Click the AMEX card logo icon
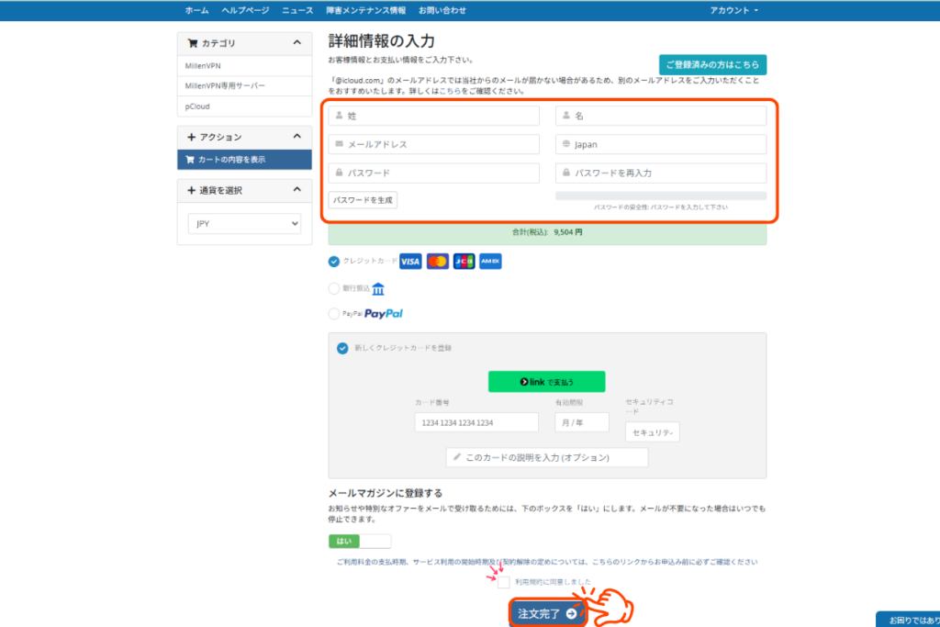The width and height of the screenshot is (940, 627). pos(490,262)
